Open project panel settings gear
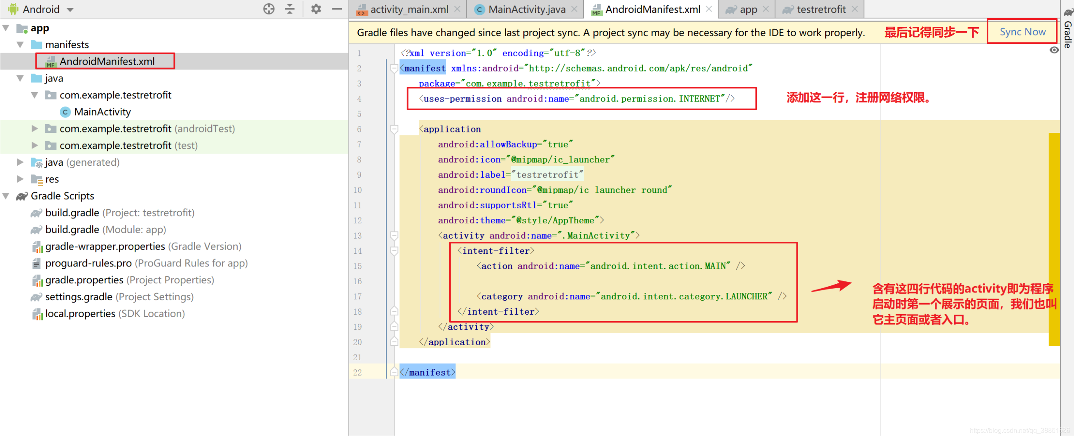 [x=316, y=9]
